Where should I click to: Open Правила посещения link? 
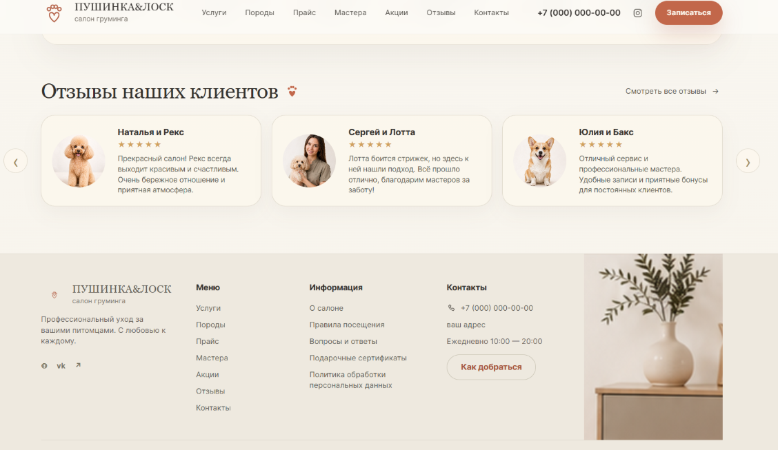pos(347,325)
